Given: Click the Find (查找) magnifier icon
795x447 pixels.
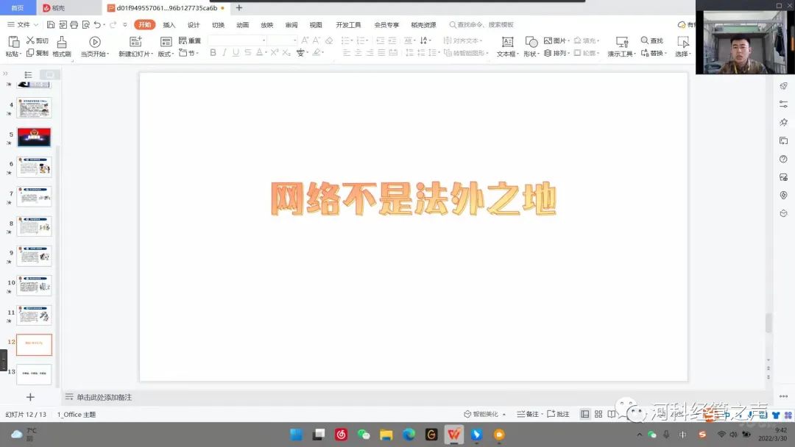Looking at the screenshot, I should pyautogui.click(x=644, y=40).
